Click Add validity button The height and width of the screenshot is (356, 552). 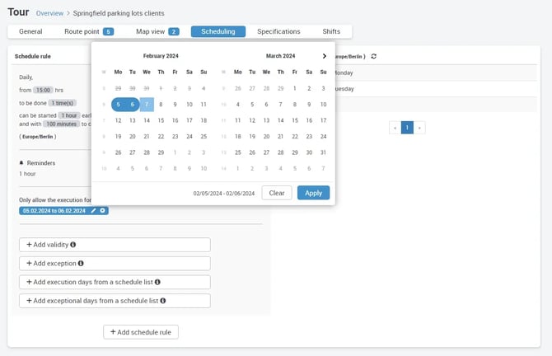pos(115,245)
